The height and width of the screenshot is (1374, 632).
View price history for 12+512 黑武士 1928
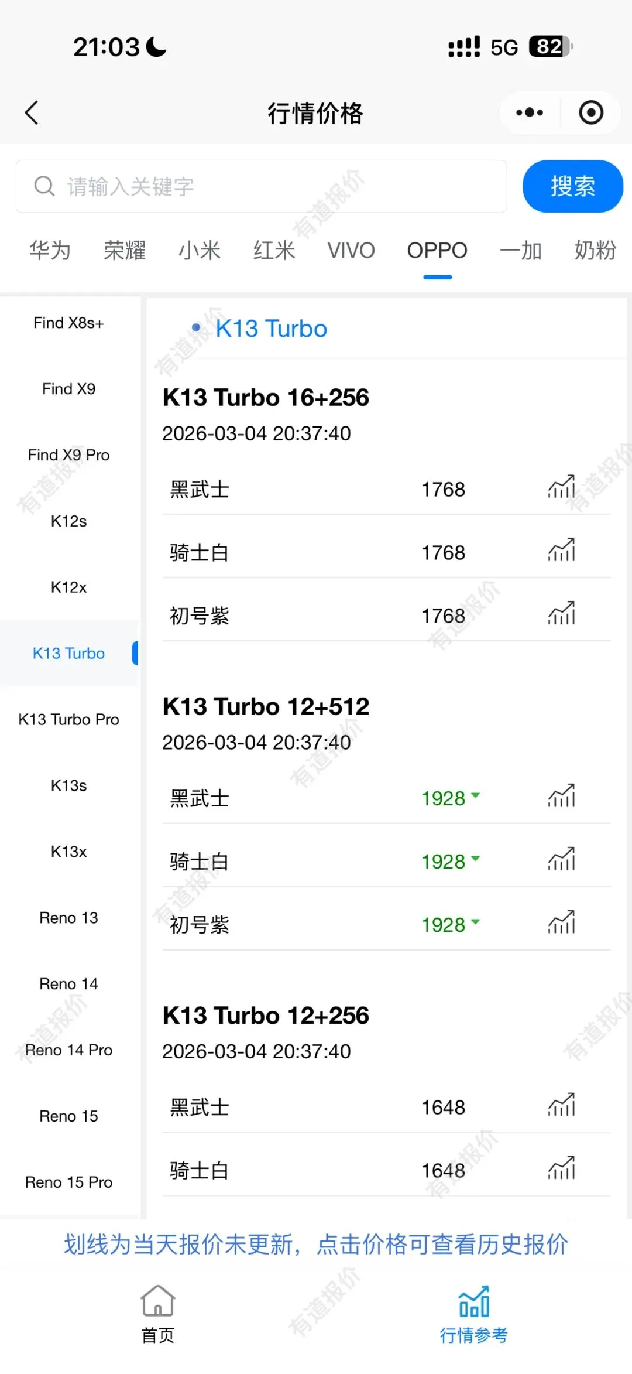[x=443, y=798]
